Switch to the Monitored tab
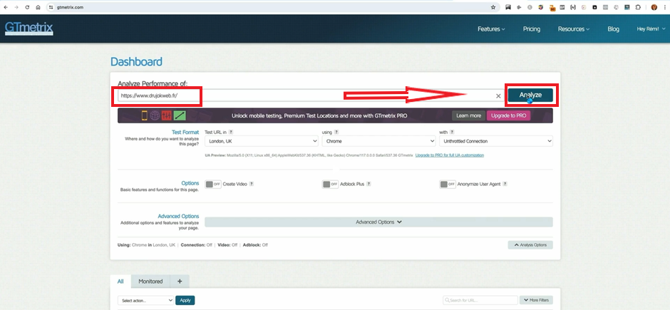Image resolution: width=670 pixels, height=310 pixels. [x=150, y=281]
